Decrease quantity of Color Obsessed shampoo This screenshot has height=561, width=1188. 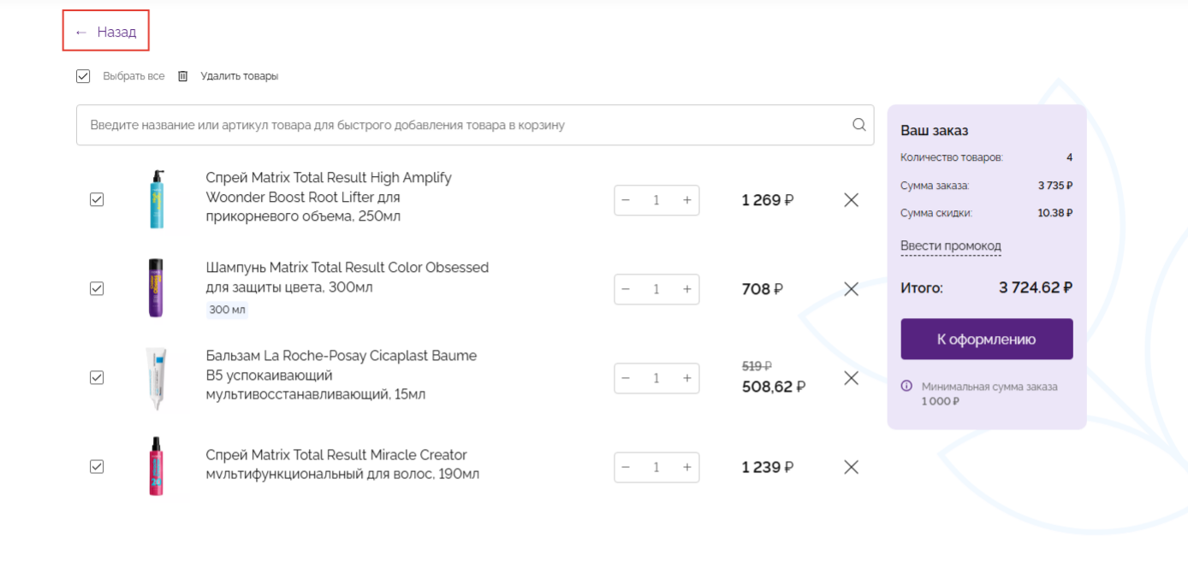tap(626, 289)
